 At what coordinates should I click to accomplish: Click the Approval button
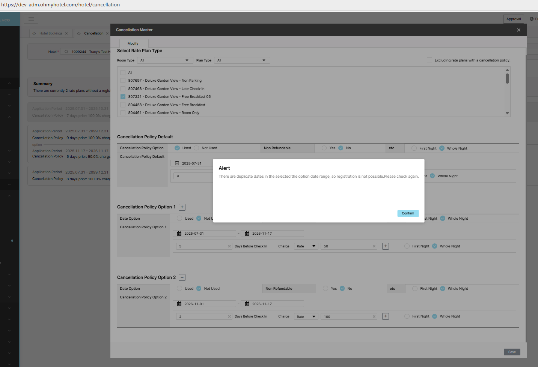(514, 19)
